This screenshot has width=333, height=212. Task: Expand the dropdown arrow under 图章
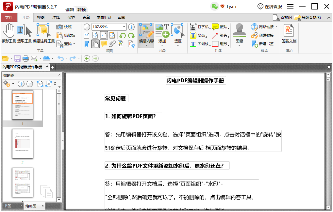239,45
